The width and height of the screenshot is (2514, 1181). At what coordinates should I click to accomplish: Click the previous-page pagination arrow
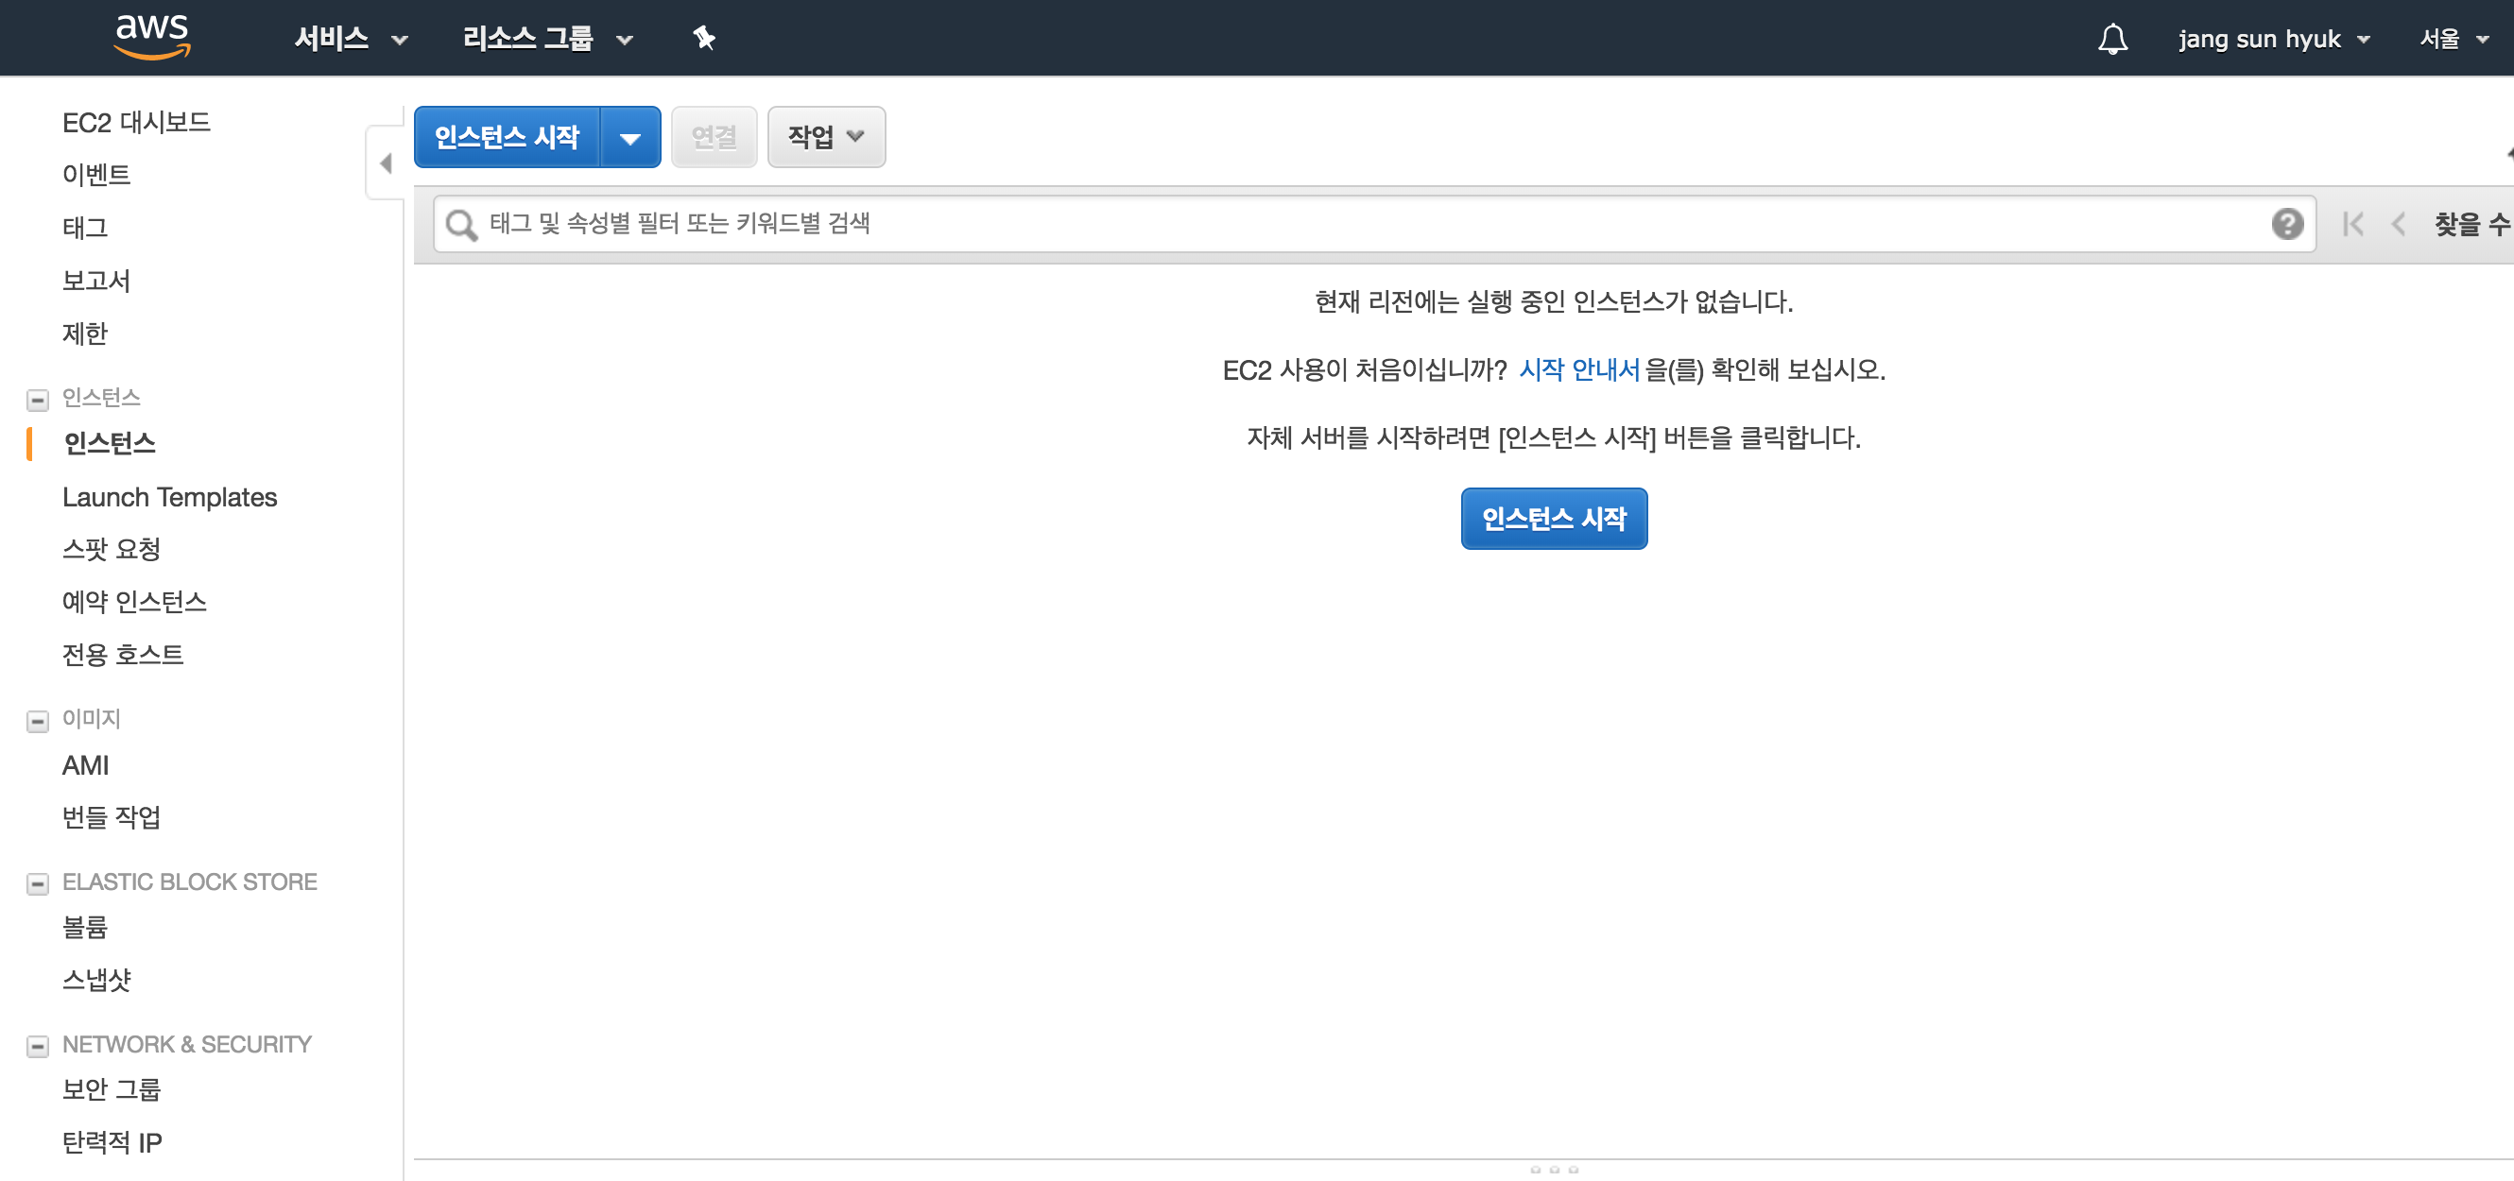coord(2400,223)
